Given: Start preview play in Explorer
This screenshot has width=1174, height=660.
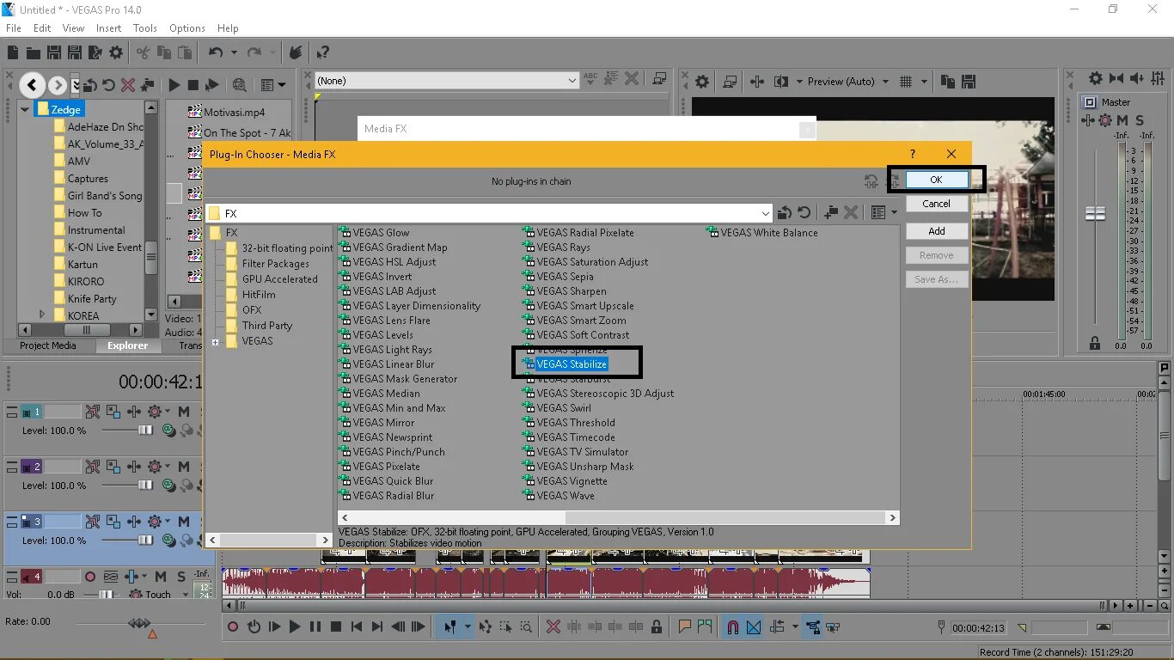Looking at the screenshot, I should tap(174, 85).
